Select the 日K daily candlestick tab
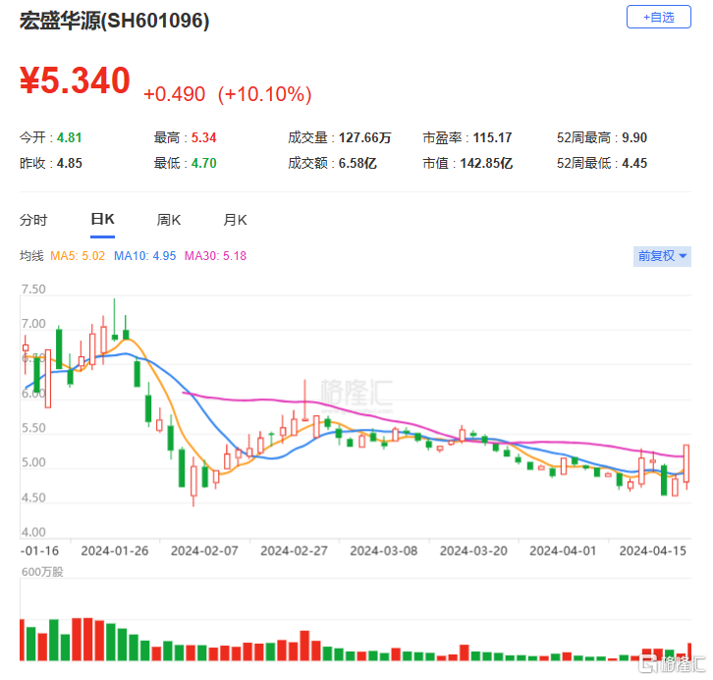This screenshot has height=680, width=713. coord(102,220)
